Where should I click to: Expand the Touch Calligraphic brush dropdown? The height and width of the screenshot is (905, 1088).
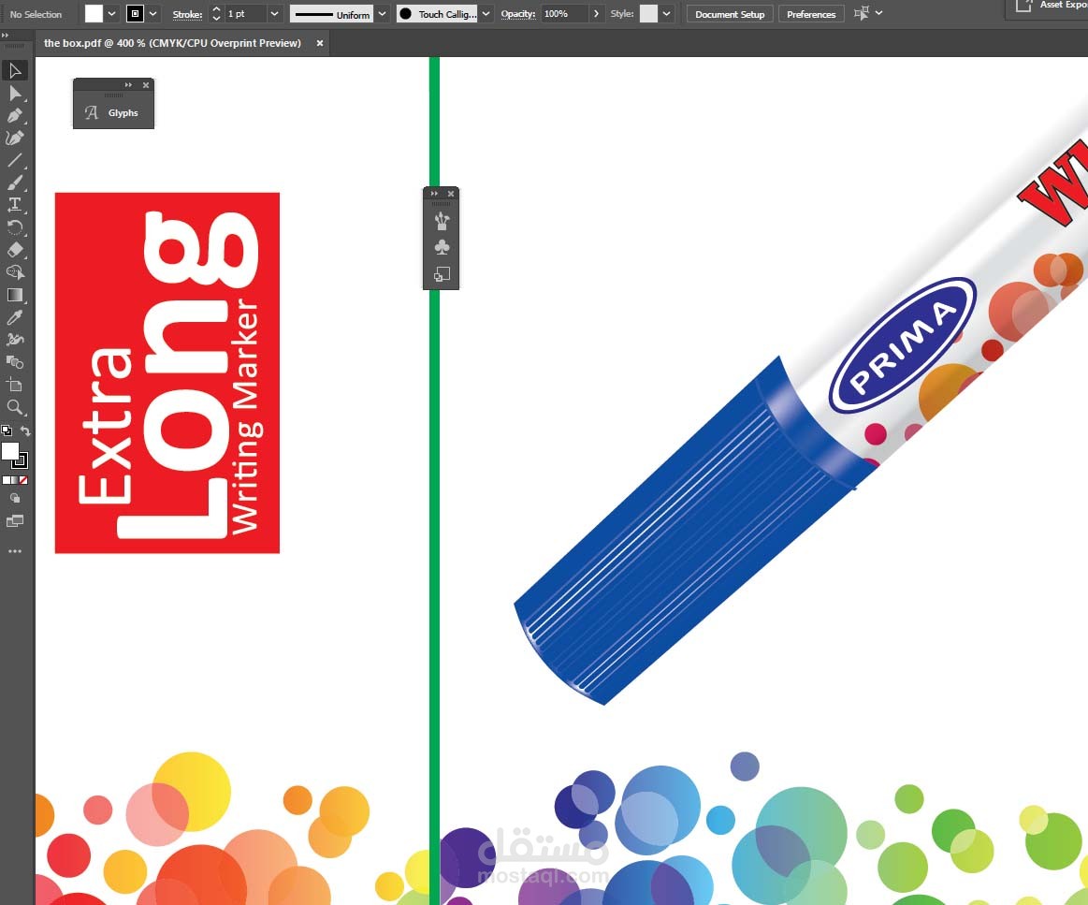click(486, 14)
